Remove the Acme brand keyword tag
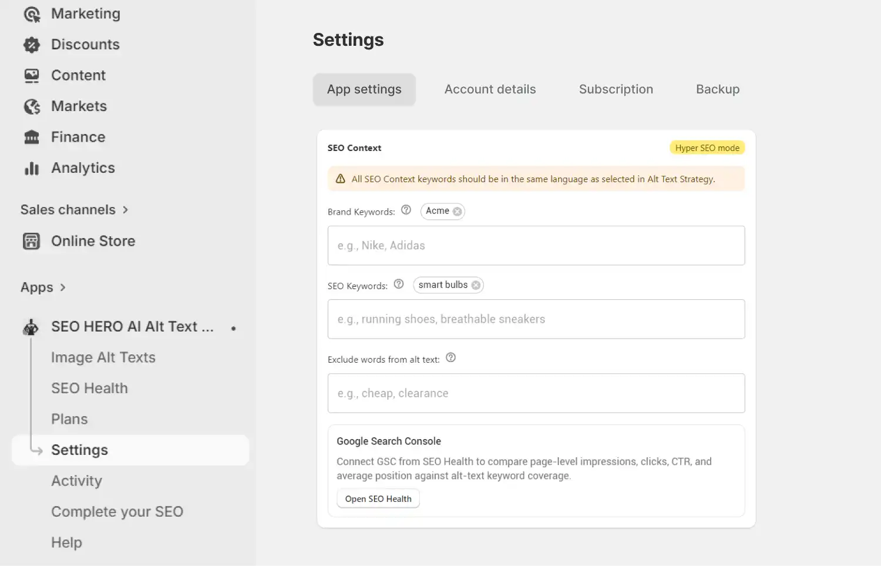 (457, 212)
